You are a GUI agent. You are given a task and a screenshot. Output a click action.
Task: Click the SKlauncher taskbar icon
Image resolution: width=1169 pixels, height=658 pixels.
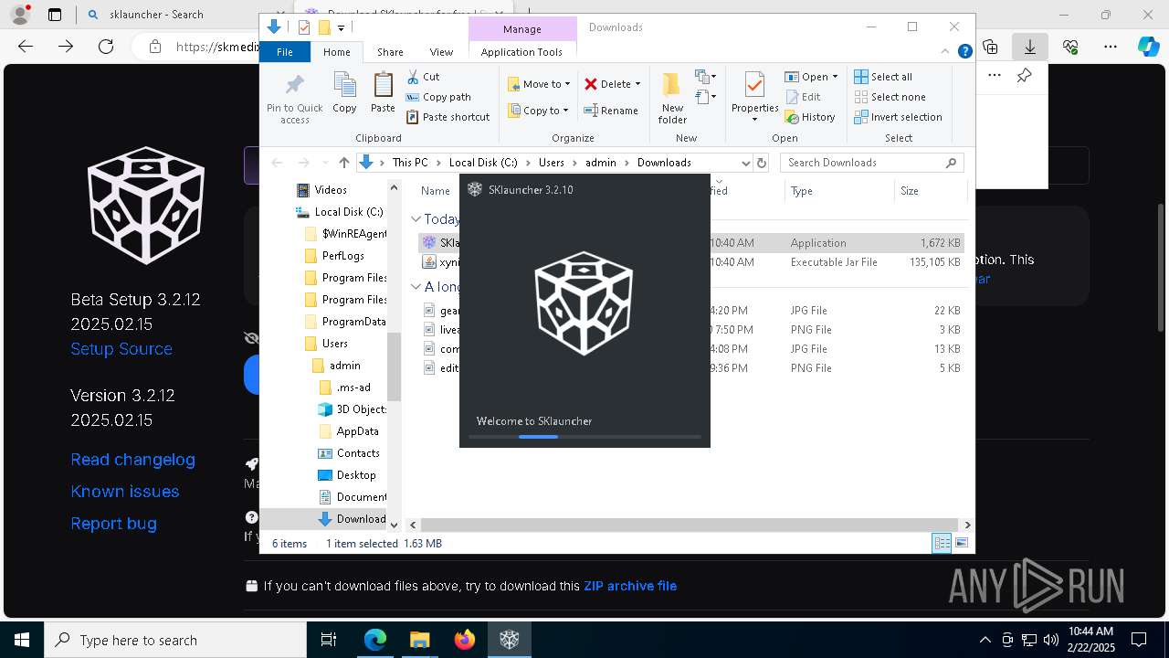[509, 640]
